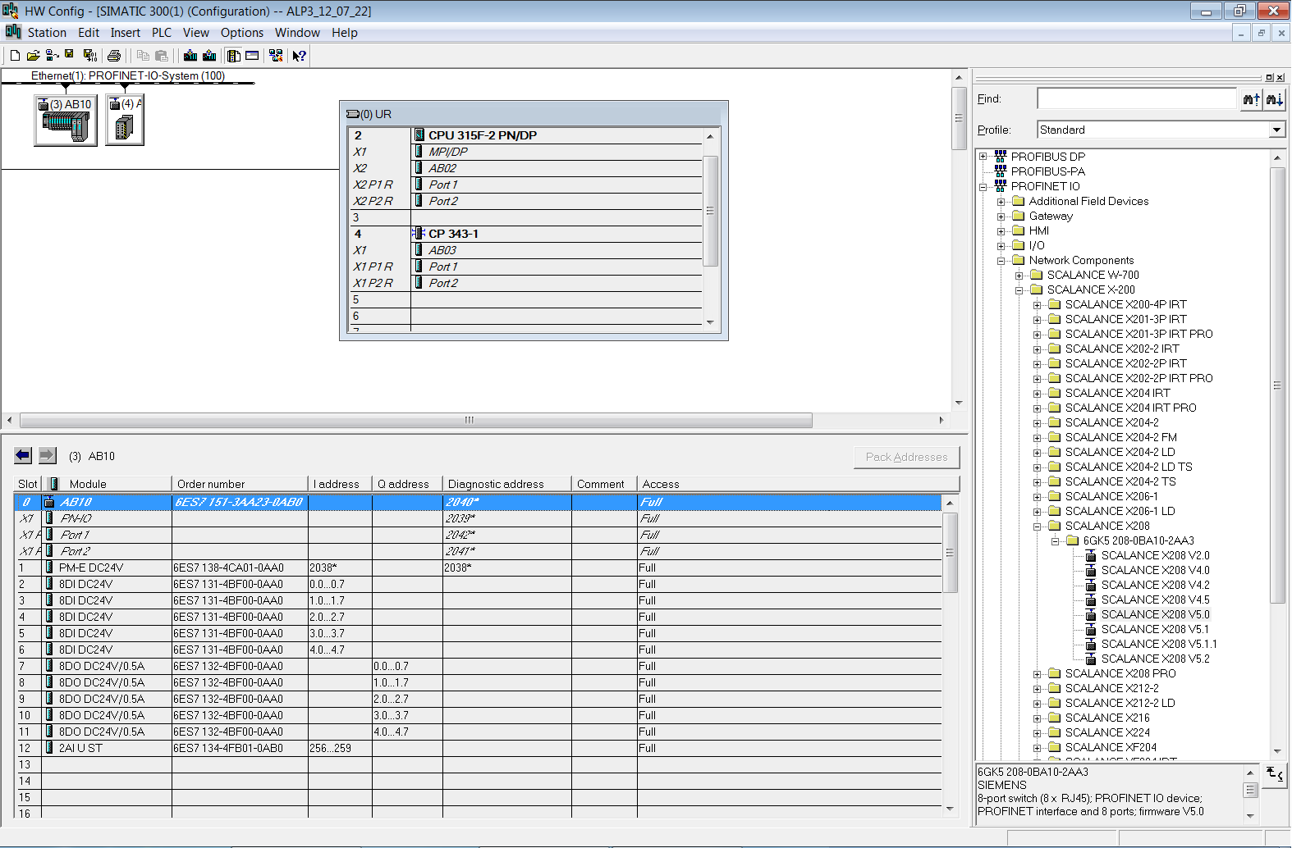Click the Pack Addresses button

click(x=906, y=457)
